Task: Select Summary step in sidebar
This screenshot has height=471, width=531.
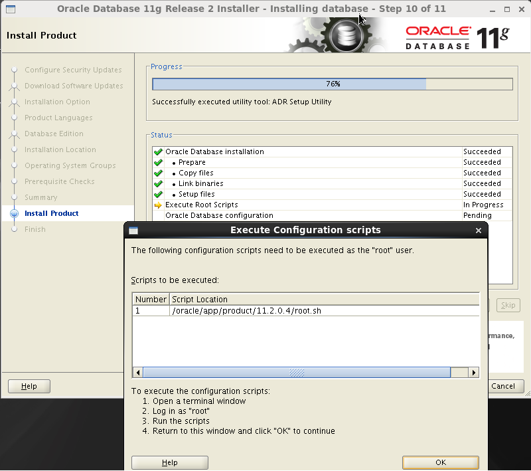Action: (x=41, y=197)
